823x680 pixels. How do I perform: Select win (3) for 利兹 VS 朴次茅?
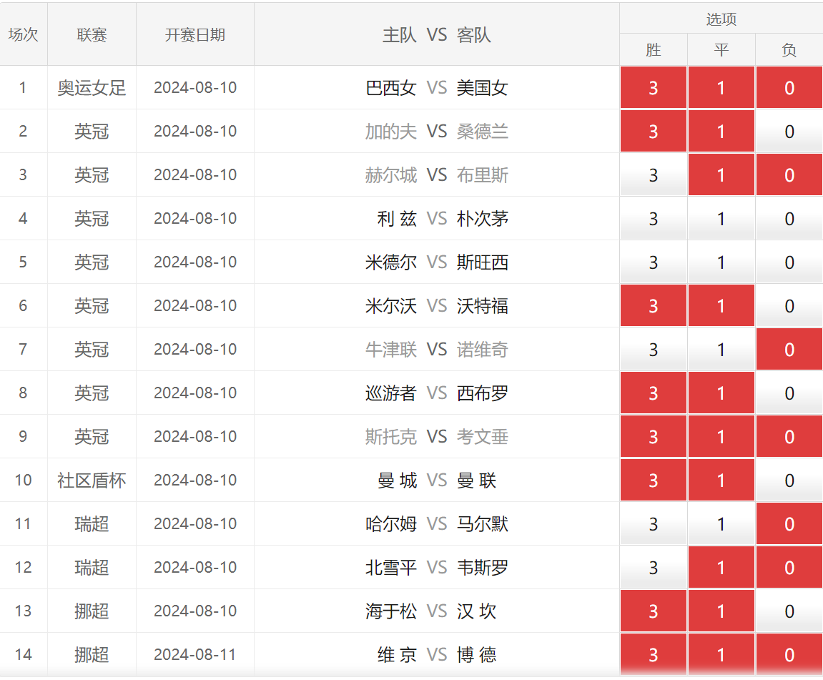[x=654, y=218]
